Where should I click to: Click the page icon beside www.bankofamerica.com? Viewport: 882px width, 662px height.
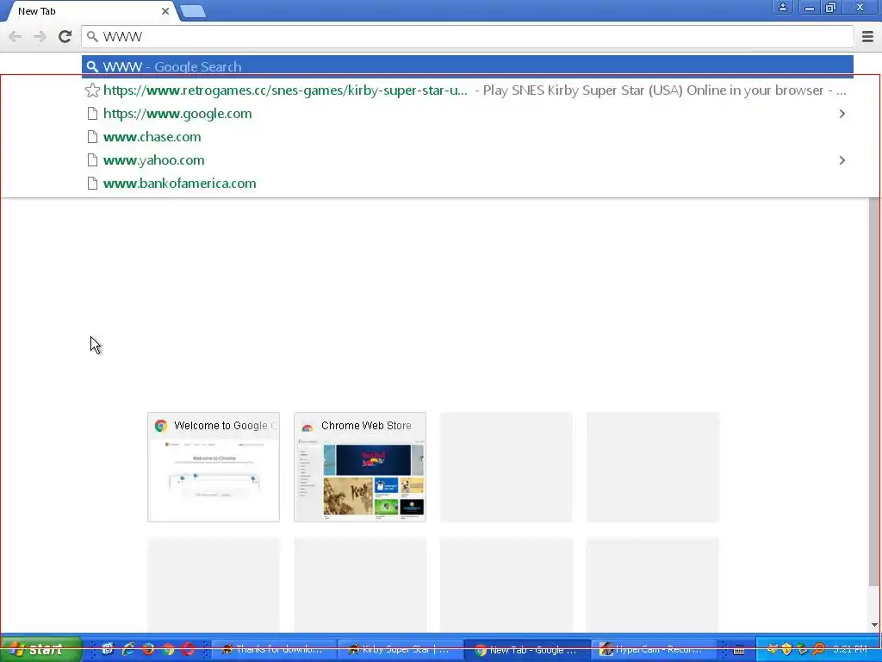point(92,183)
